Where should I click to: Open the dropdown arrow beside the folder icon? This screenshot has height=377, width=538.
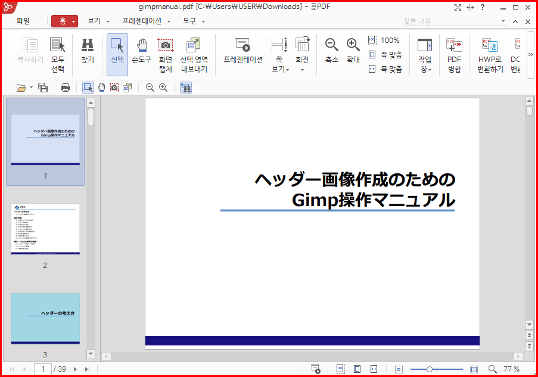(x=31, y=88)
